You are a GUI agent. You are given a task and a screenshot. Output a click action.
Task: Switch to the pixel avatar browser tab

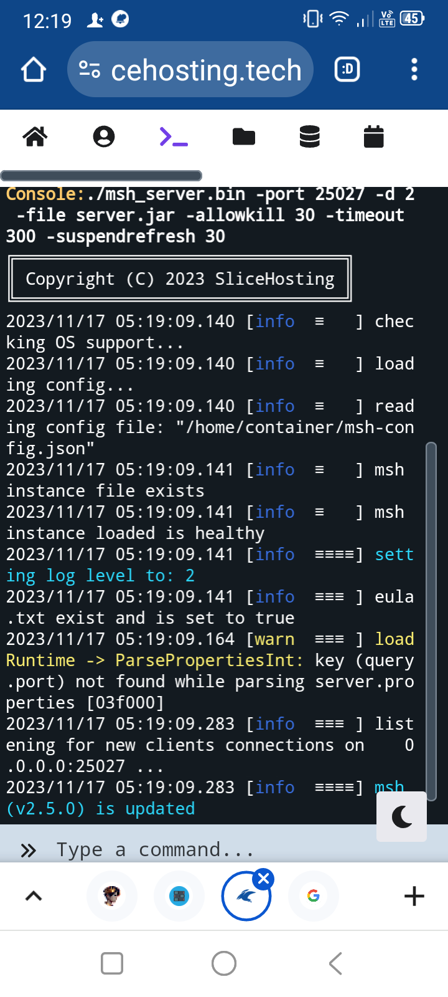click(112, 896)
